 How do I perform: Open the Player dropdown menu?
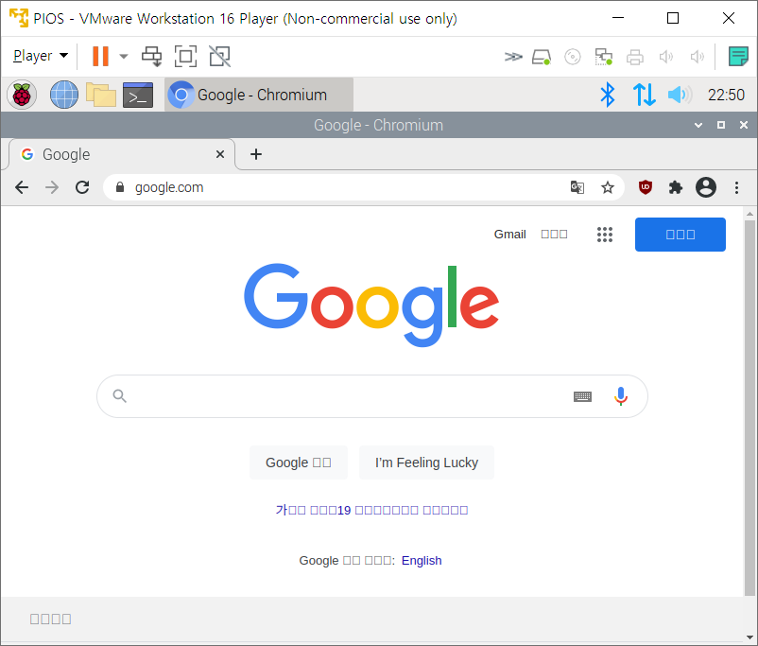point(41,56)
